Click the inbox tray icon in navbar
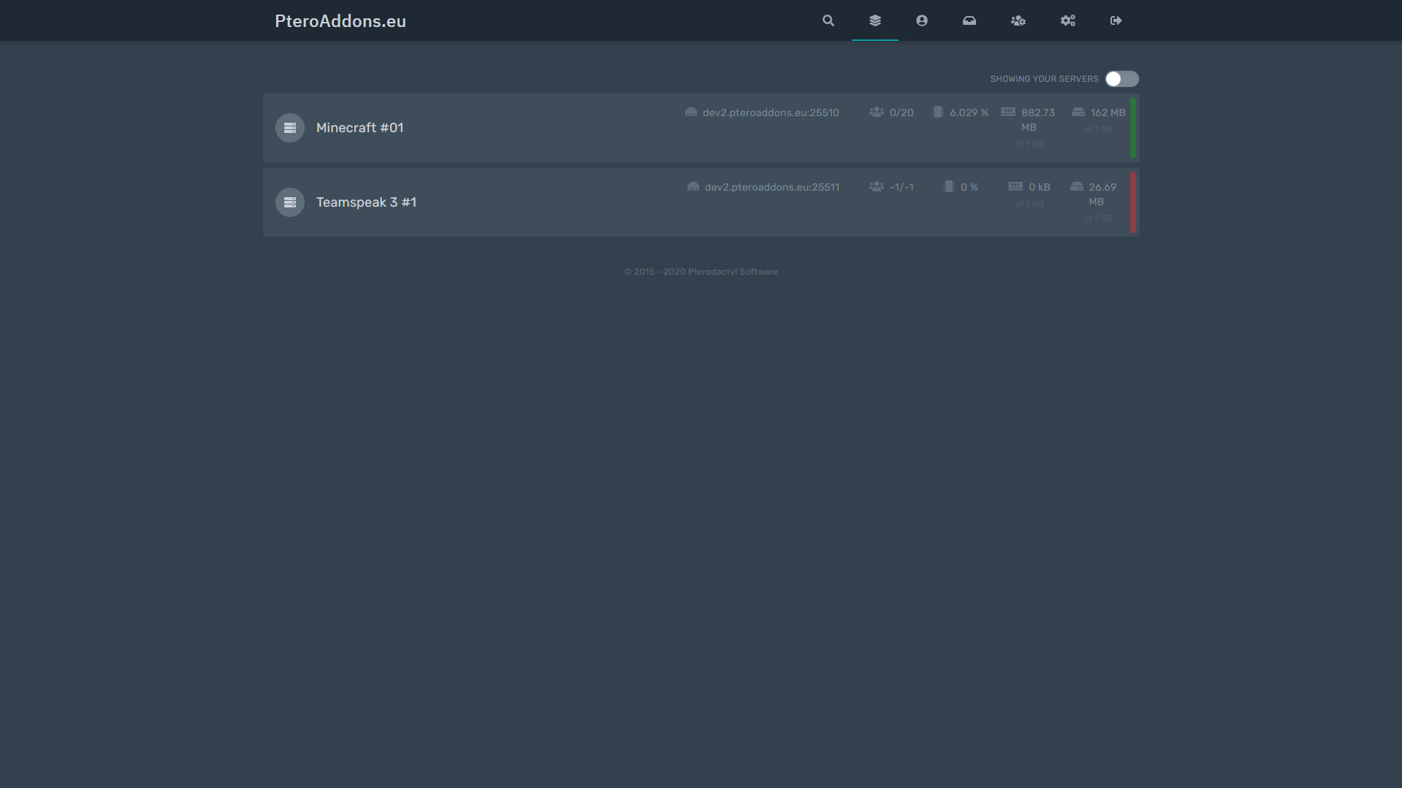Screen dimensions: 1402x788 click(x=969, y=20)
